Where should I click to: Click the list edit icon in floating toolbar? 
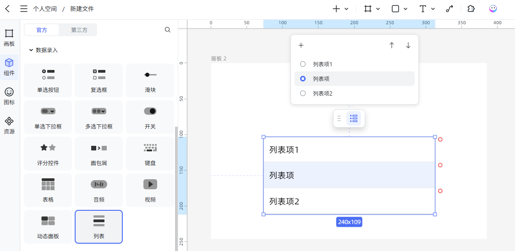[x=354, y=118]
